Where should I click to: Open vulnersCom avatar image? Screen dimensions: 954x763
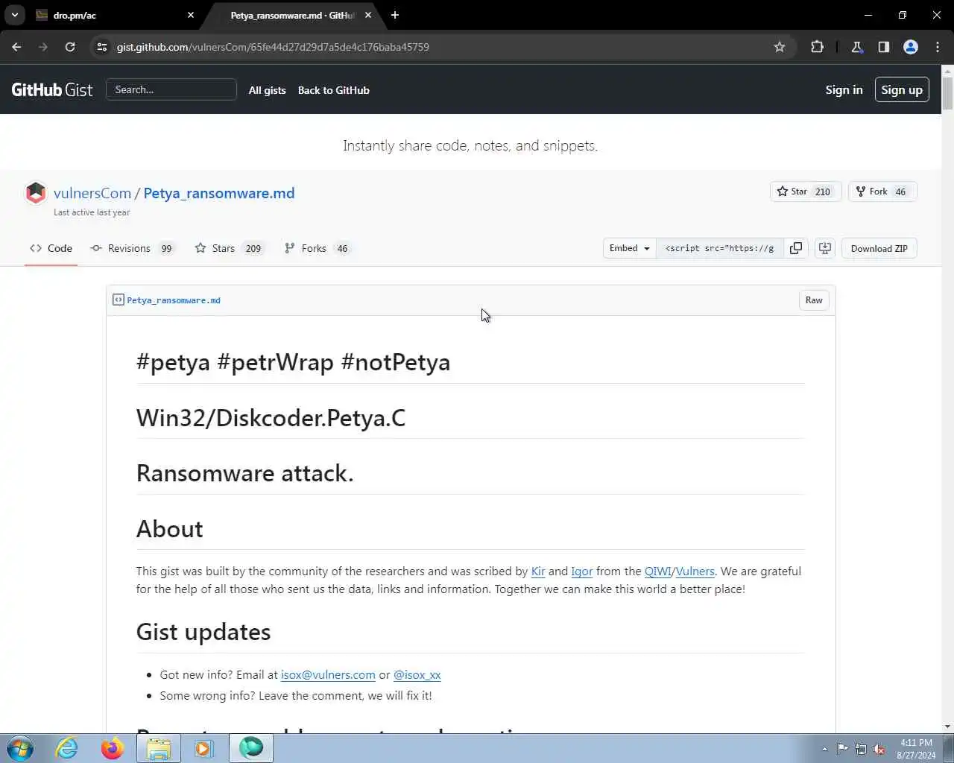tap(36, 193)
